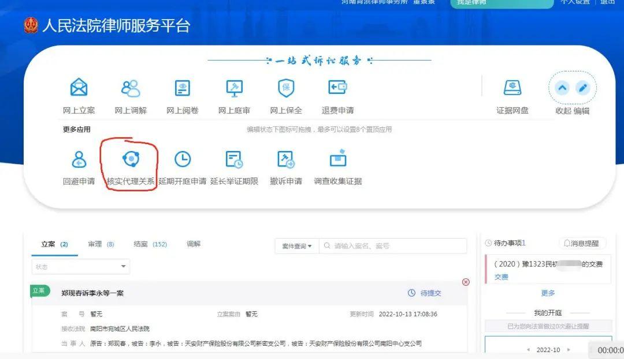624x359 pixels.
Task: Switch to the 审理 (8) tab
Action: (101, 244)
